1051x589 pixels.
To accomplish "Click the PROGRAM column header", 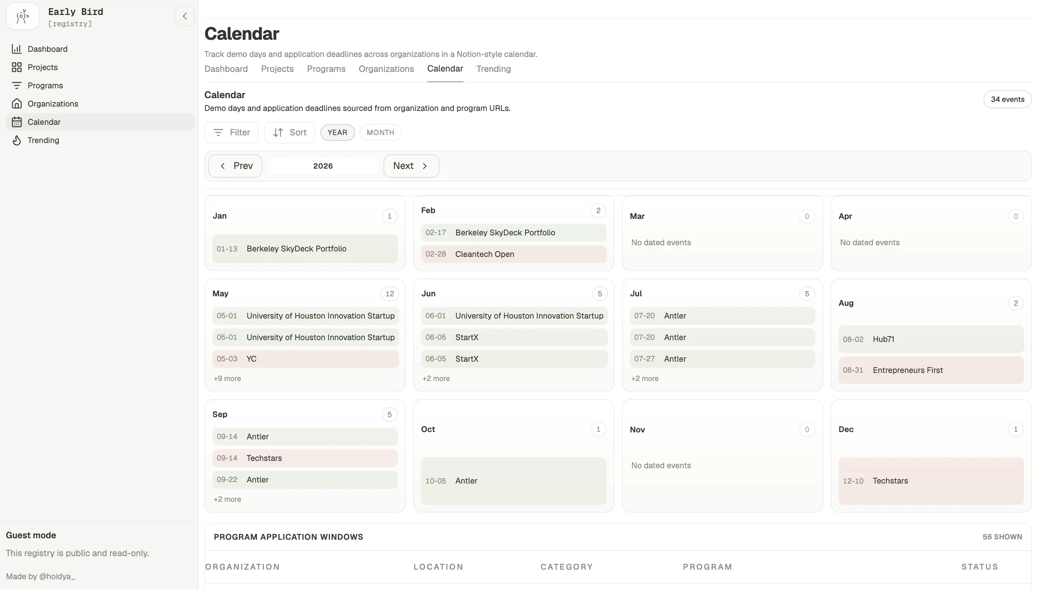I will pos(708,567).
